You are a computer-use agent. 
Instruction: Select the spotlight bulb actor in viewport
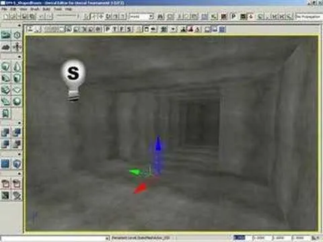click(73, 81)
